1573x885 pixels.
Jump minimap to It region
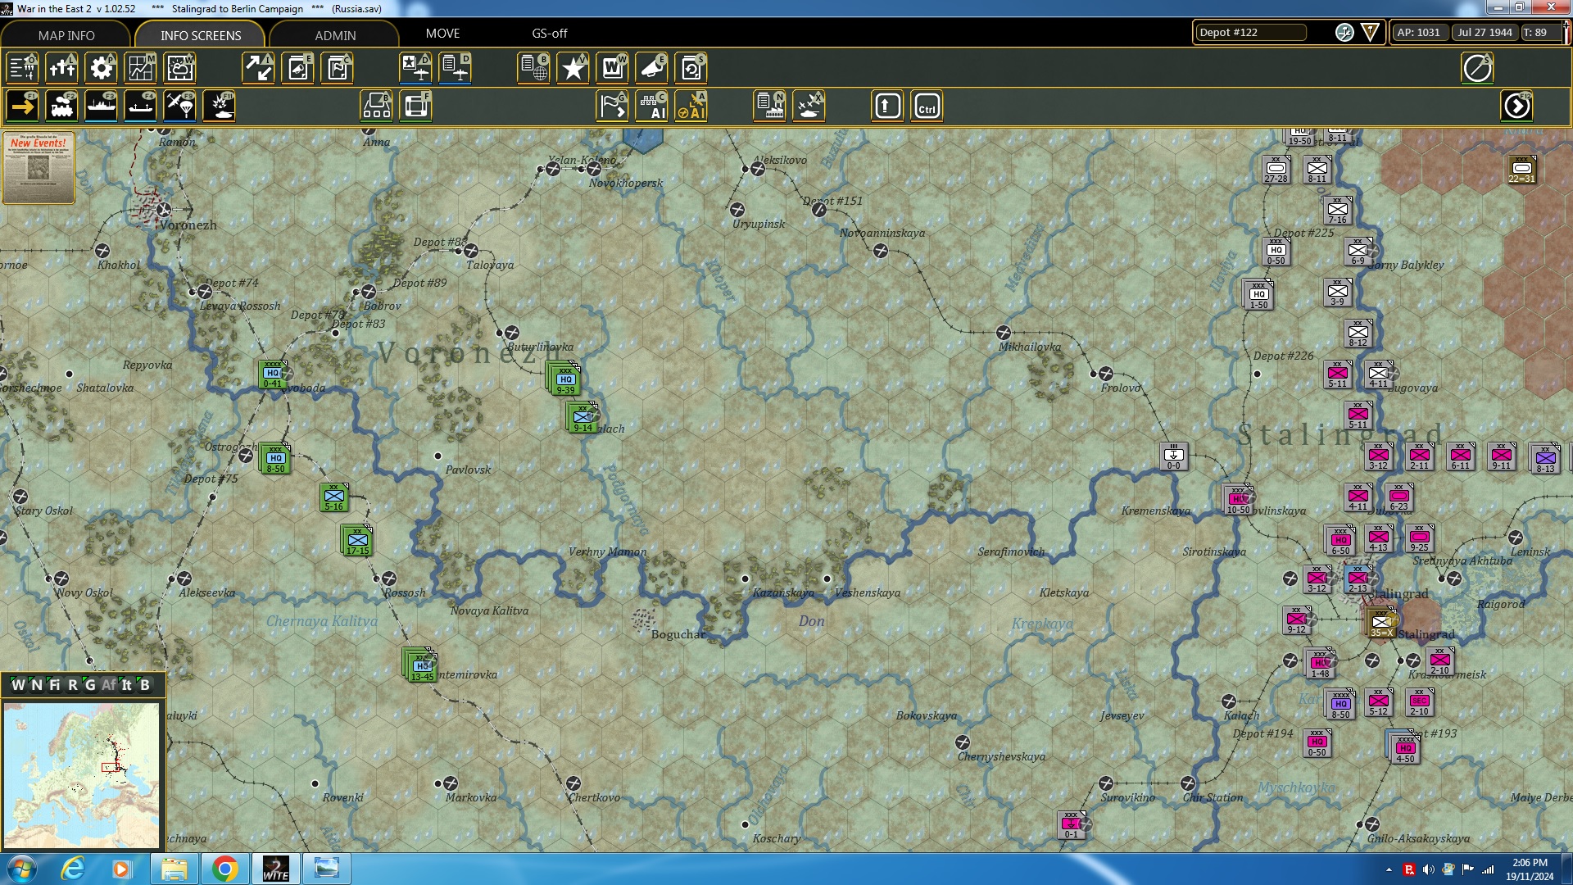127,685
